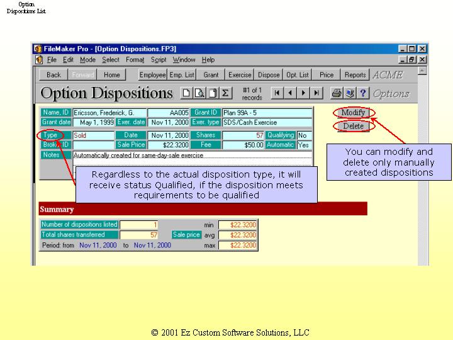
Task: Jump to the last record
Action: pos(316,93)
